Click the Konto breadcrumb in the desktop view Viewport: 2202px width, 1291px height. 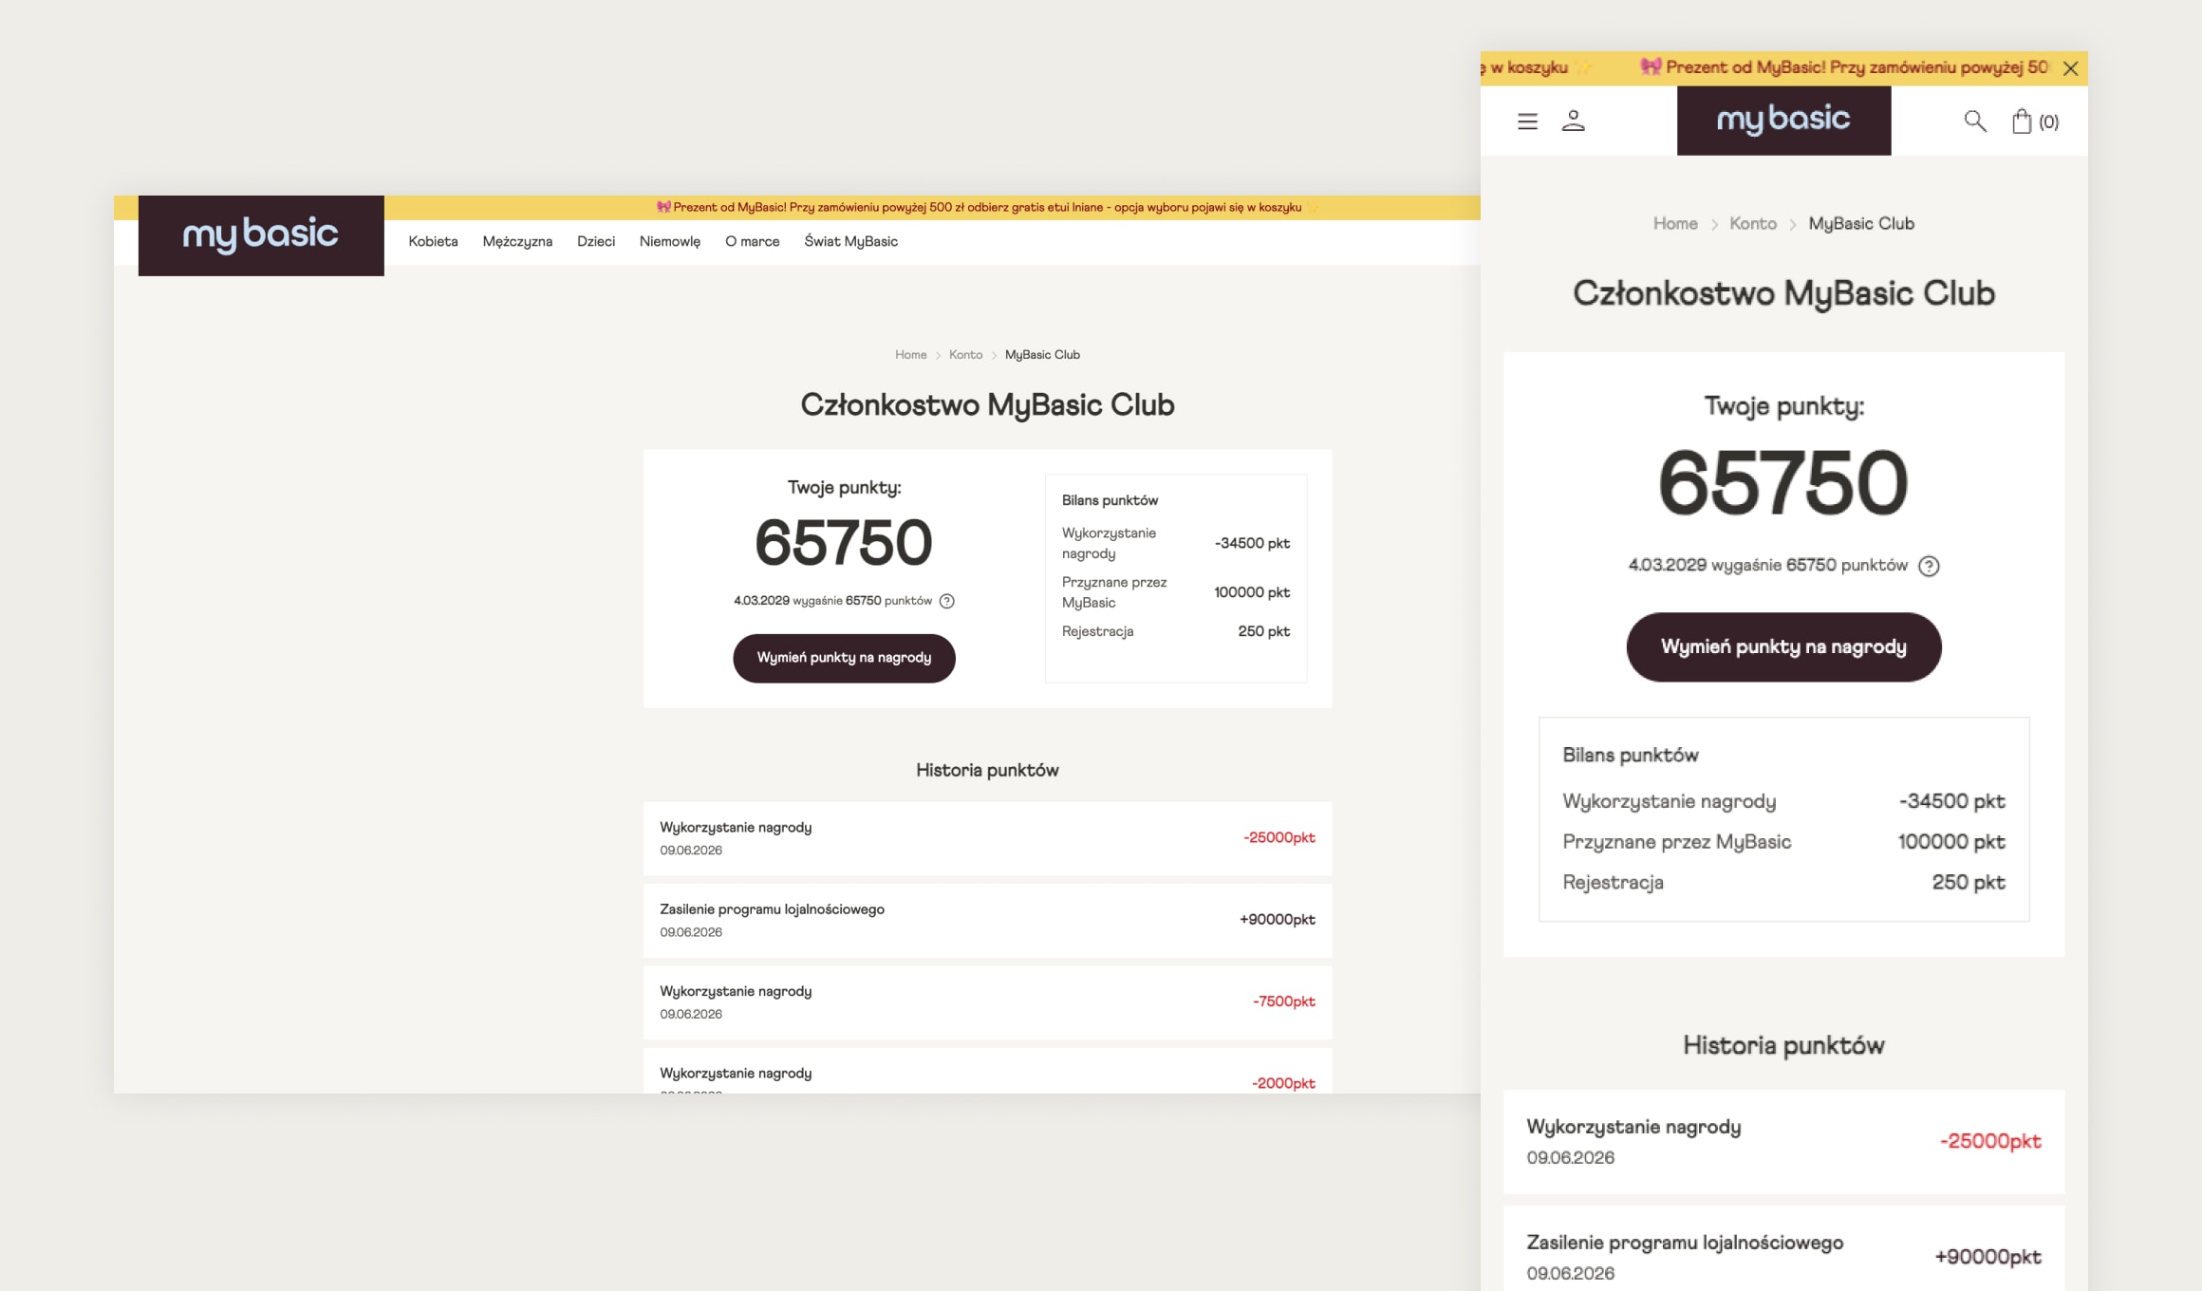coord(965,355)
